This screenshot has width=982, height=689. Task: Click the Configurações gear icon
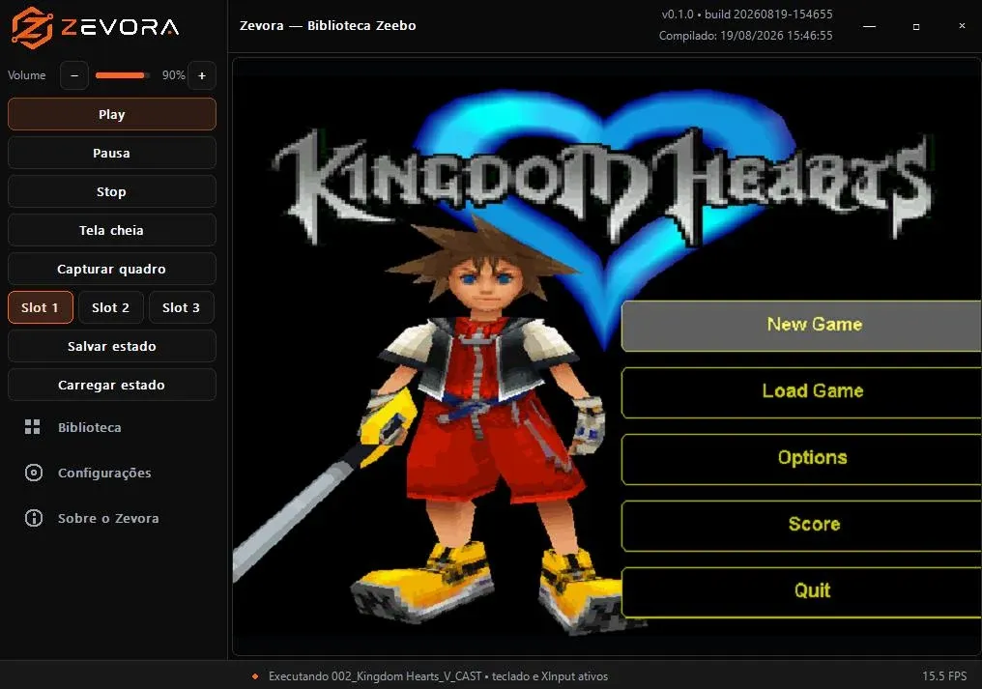pos(33,473)
